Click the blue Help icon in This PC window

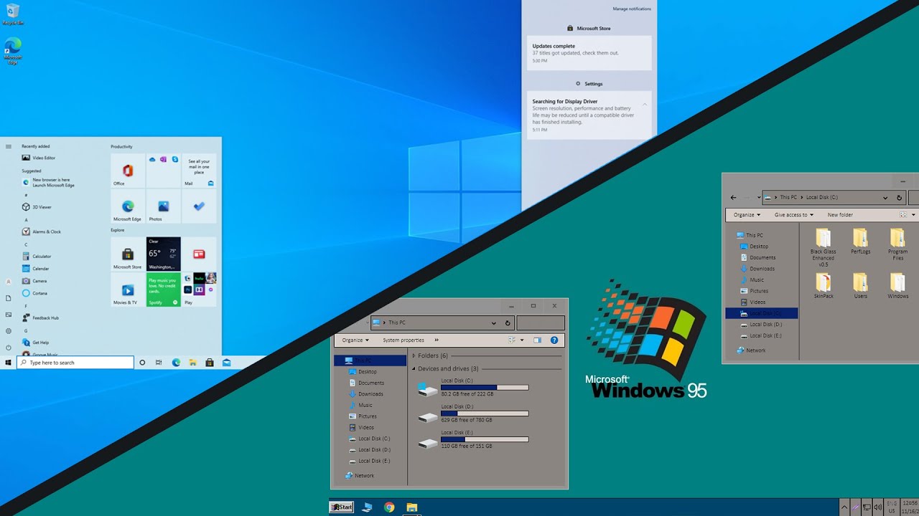(x=554, y=340)
